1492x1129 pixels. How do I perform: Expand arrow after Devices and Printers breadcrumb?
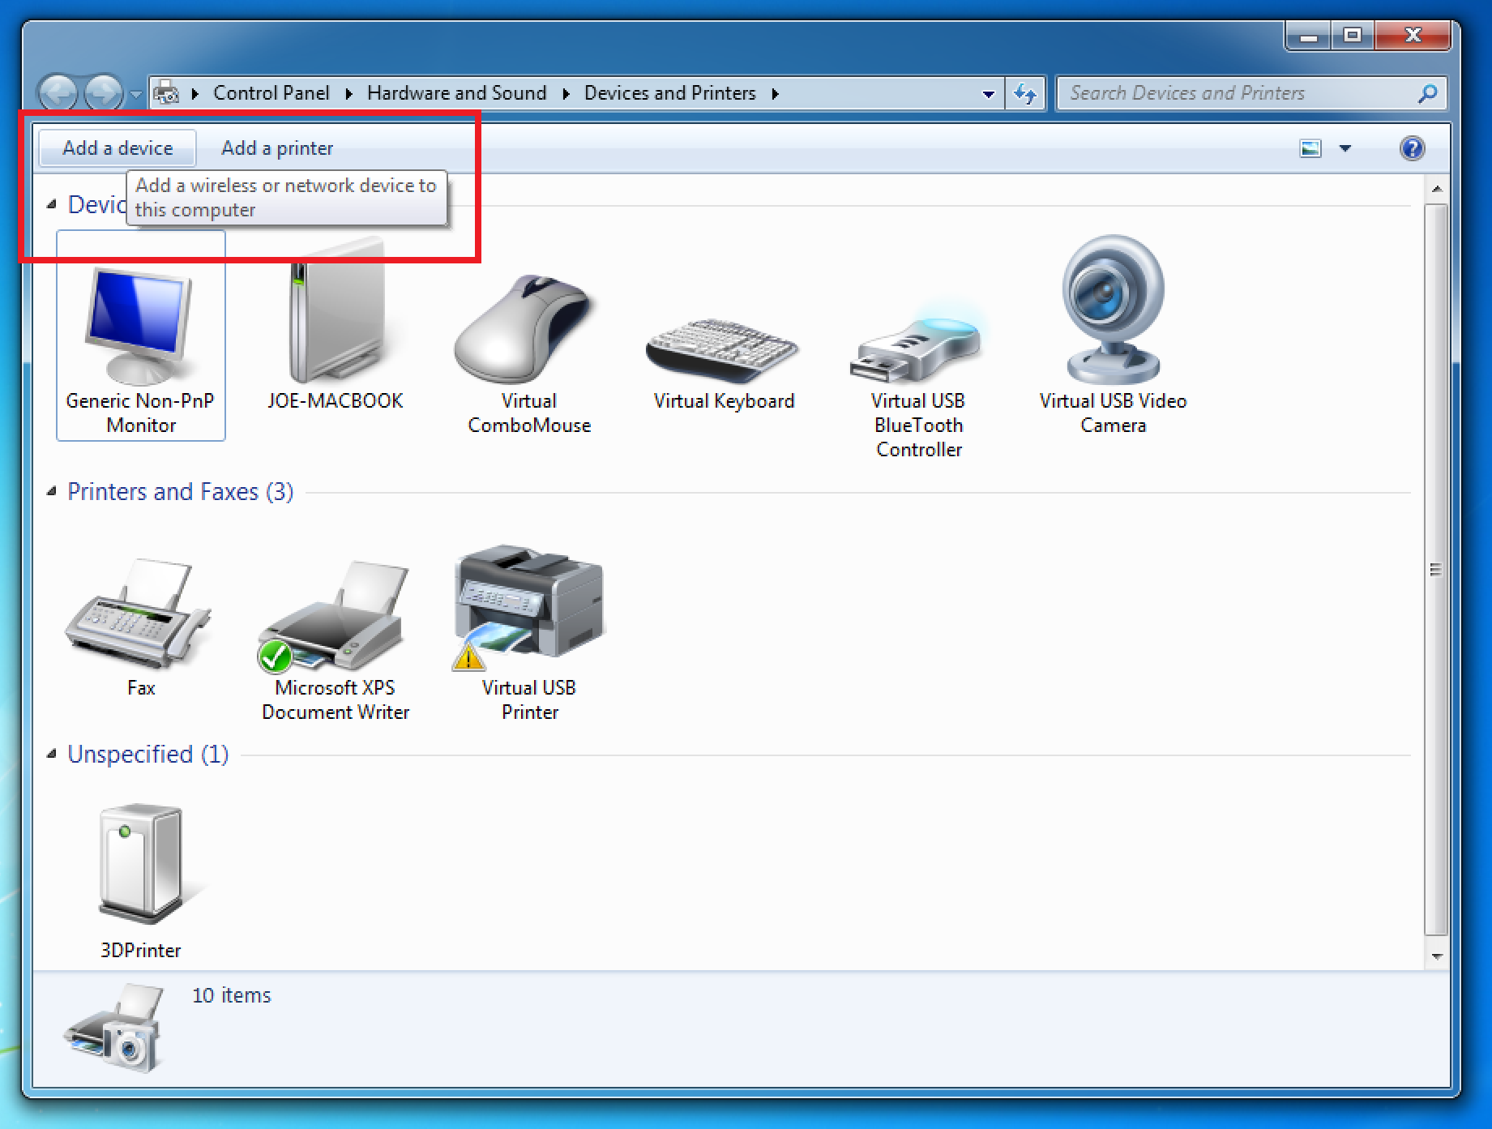[775, 94]
